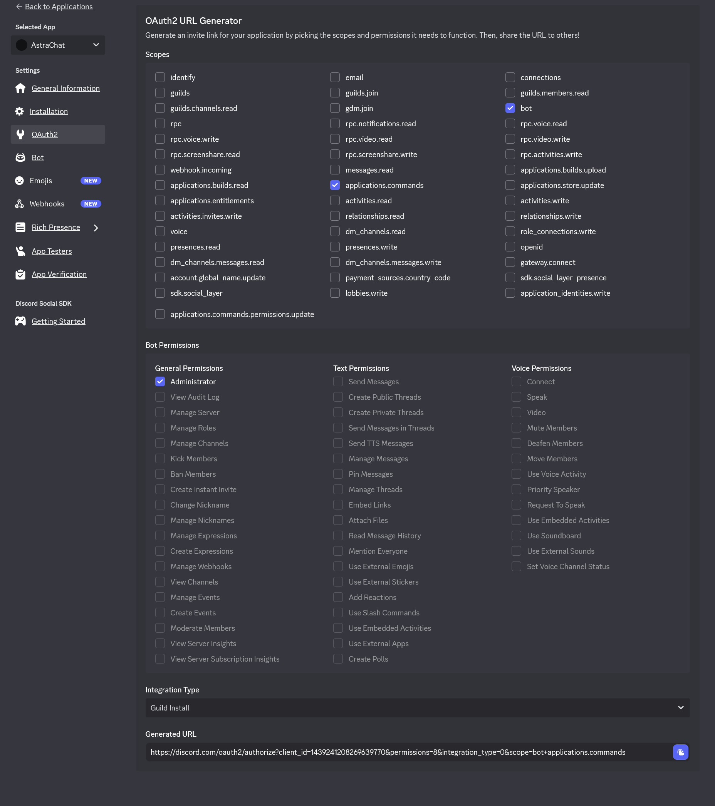This screenshot has height=806, width=715.
Task: Uncheck applications.commands scope
Action: (x=335, y=185)
